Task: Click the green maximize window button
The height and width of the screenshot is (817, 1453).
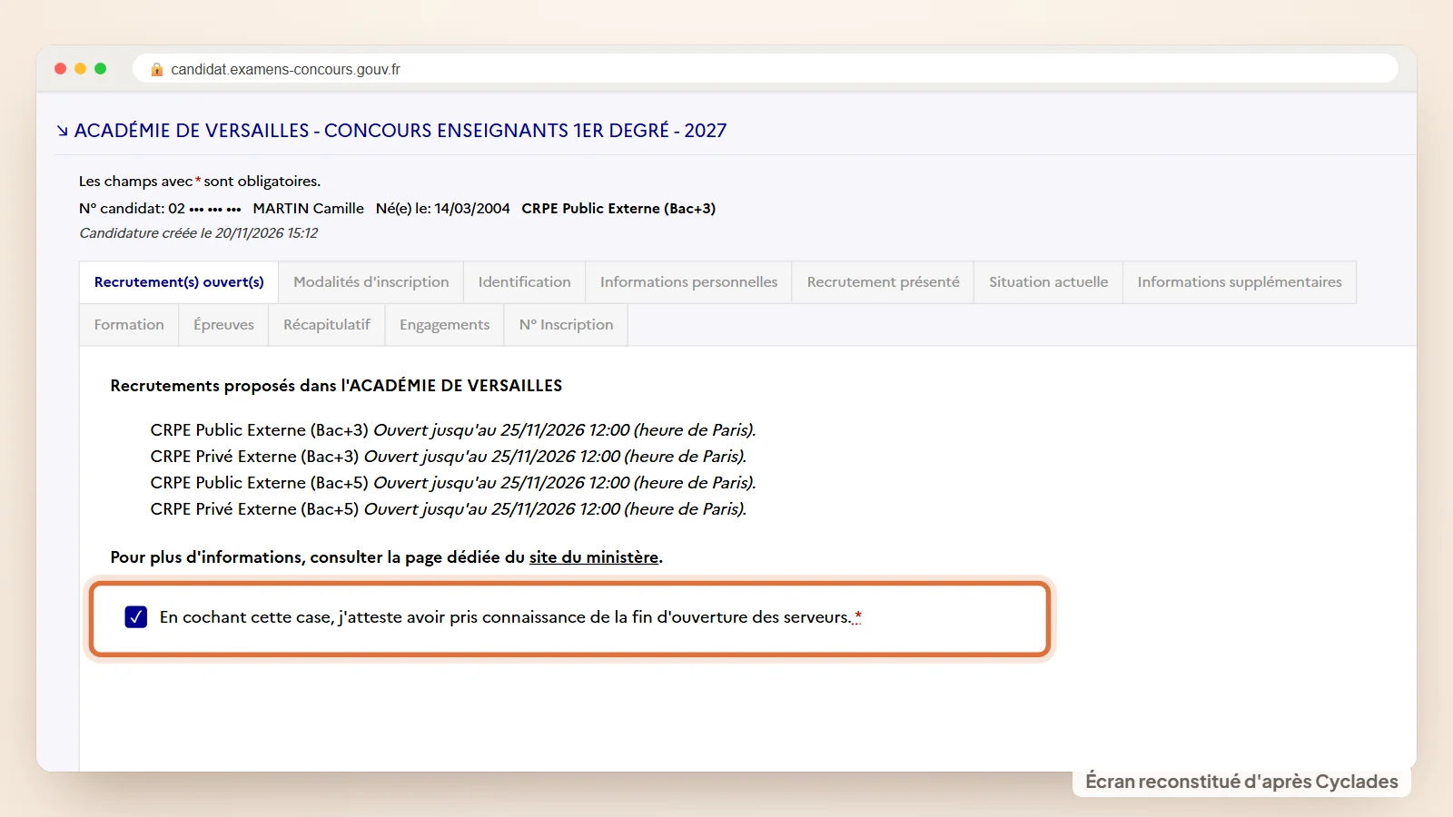Action: pos(101,69)
